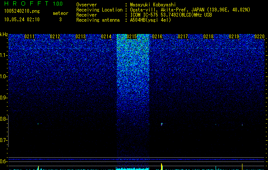Click the 0.8 kHz axis tick label
268x170 pixels.
4,119
